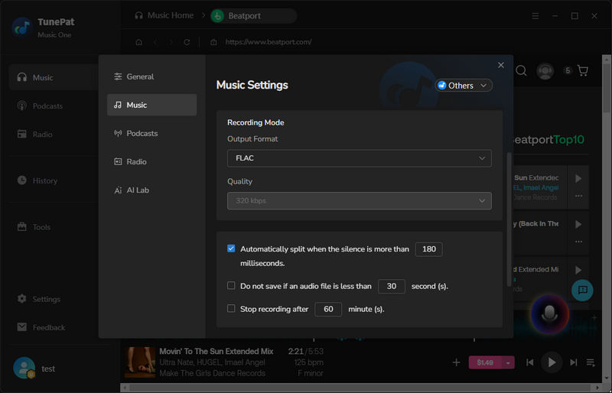Open the Others source dropdown
This screenshot has width=612, height=393.
coord(464,86)
